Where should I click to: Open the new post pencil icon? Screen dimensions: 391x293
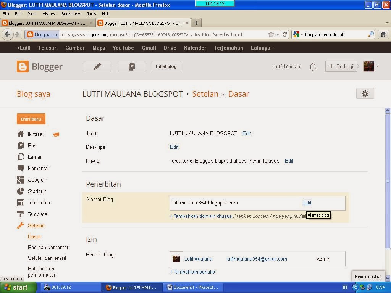[97, 66]
